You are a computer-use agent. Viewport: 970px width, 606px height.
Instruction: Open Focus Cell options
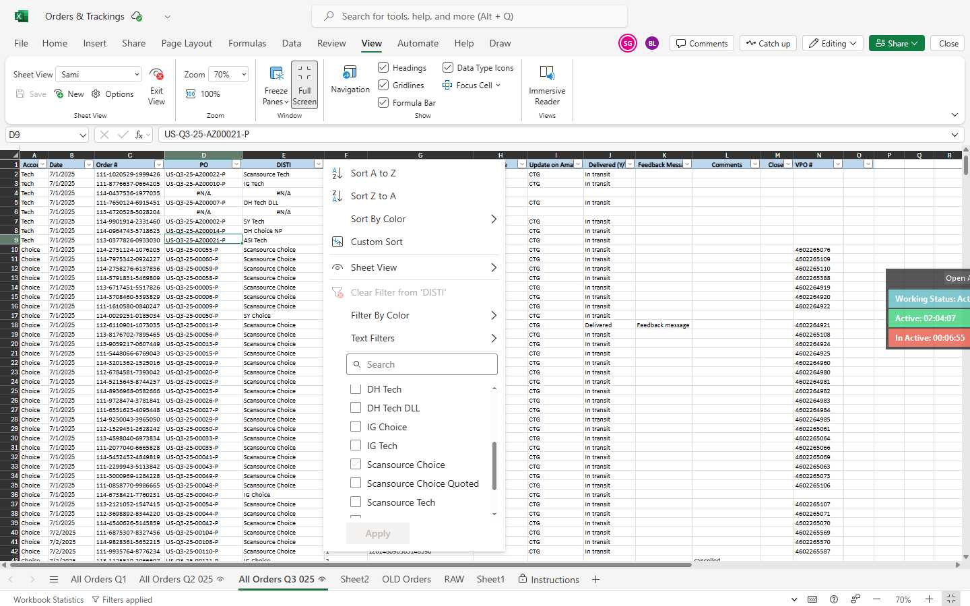(x=472, y=86)
